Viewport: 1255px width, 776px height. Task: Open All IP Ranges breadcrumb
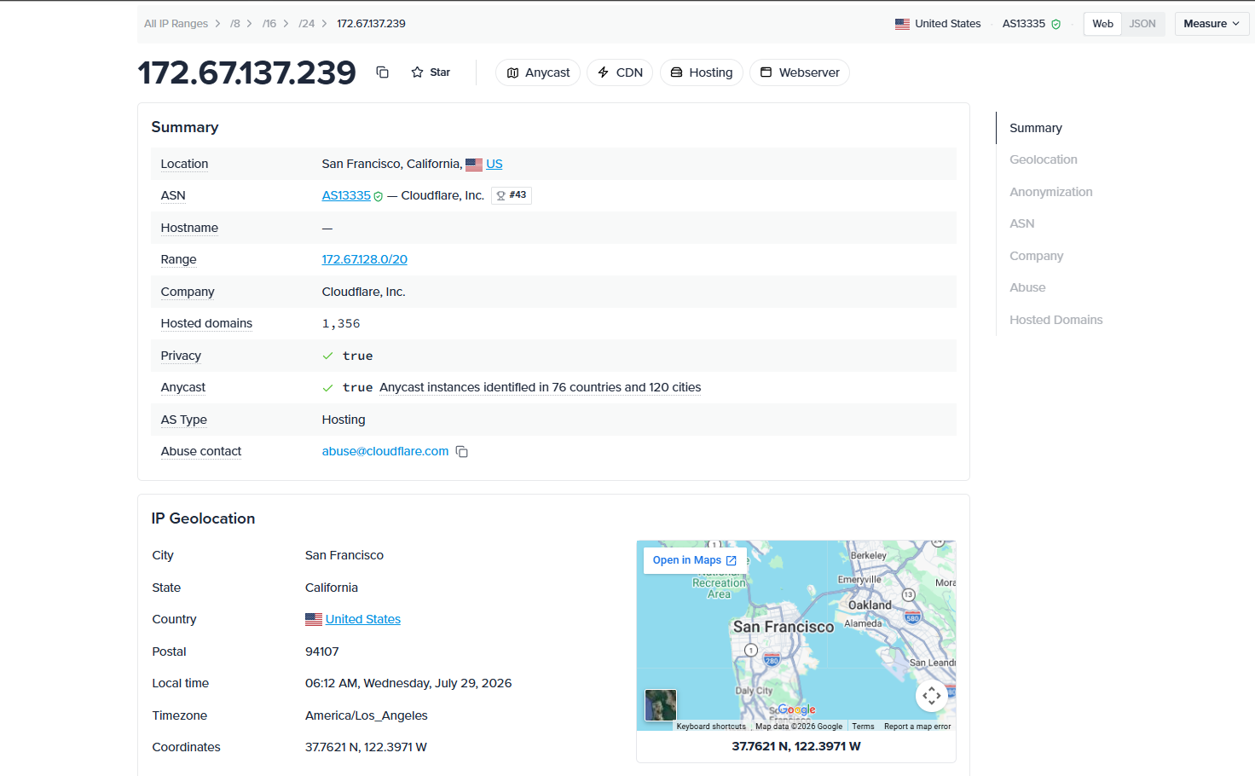[176, 24]
